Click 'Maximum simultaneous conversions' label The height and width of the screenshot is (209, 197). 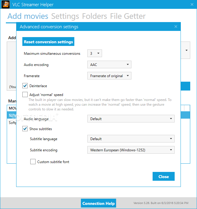coord(52,54)
